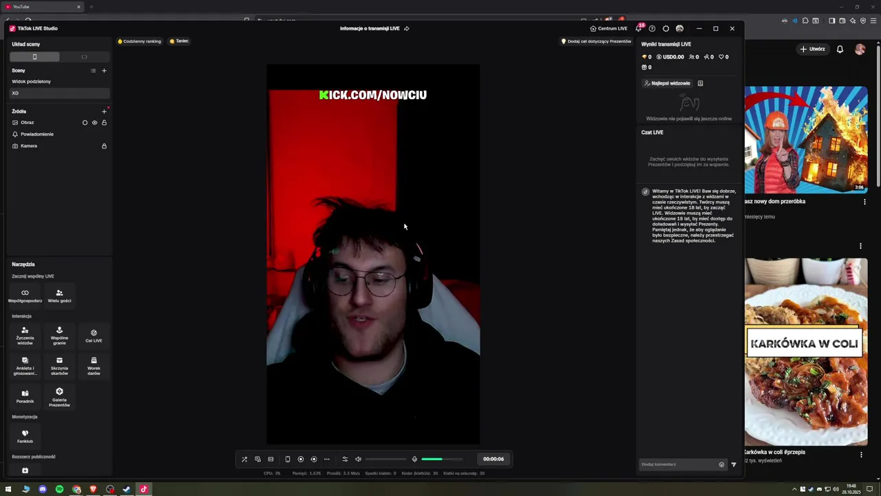This screenshot has height=496, width=881.
Task: Open the Poradnik guide tool
Action: pos(25,396)
